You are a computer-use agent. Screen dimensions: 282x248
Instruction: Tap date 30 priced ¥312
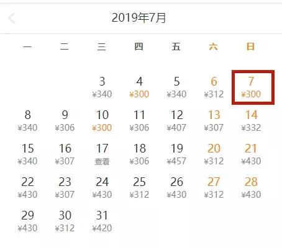point(65,221)
